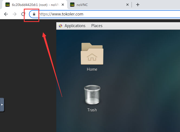Click the Home label under the folder
The height and width of the screenshot is (132, 180).
click(92, 69)
